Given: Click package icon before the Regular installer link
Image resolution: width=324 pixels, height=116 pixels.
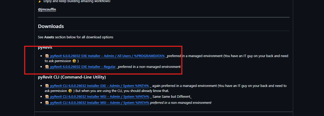Looking at the screenshot, I should [x=47, y=67].
